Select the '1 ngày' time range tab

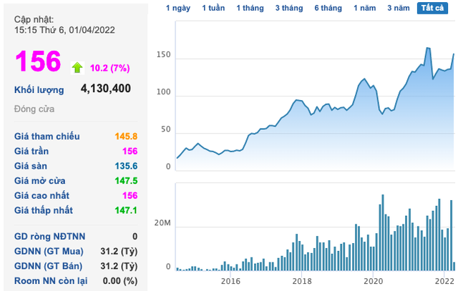click(x=178, y=8)
